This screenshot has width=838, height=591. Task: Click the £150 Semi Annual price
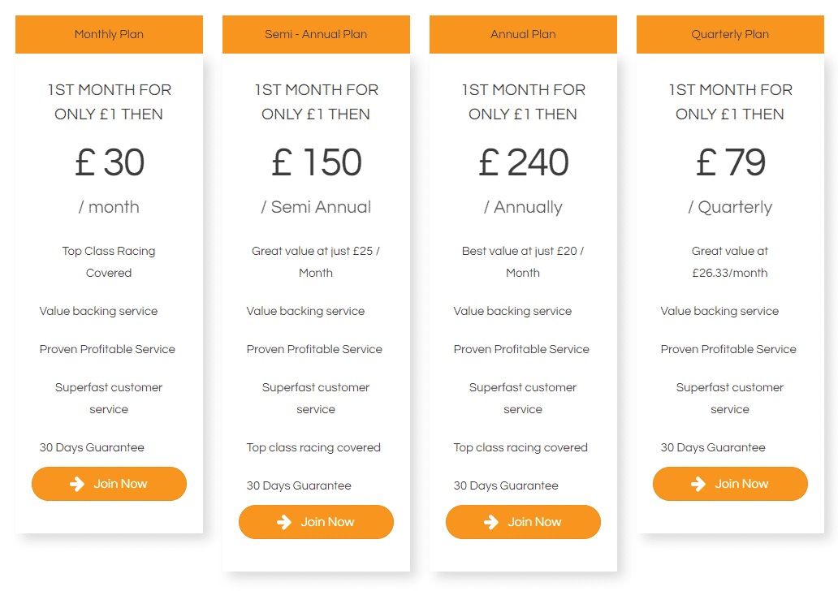click(x=316, y=162)
